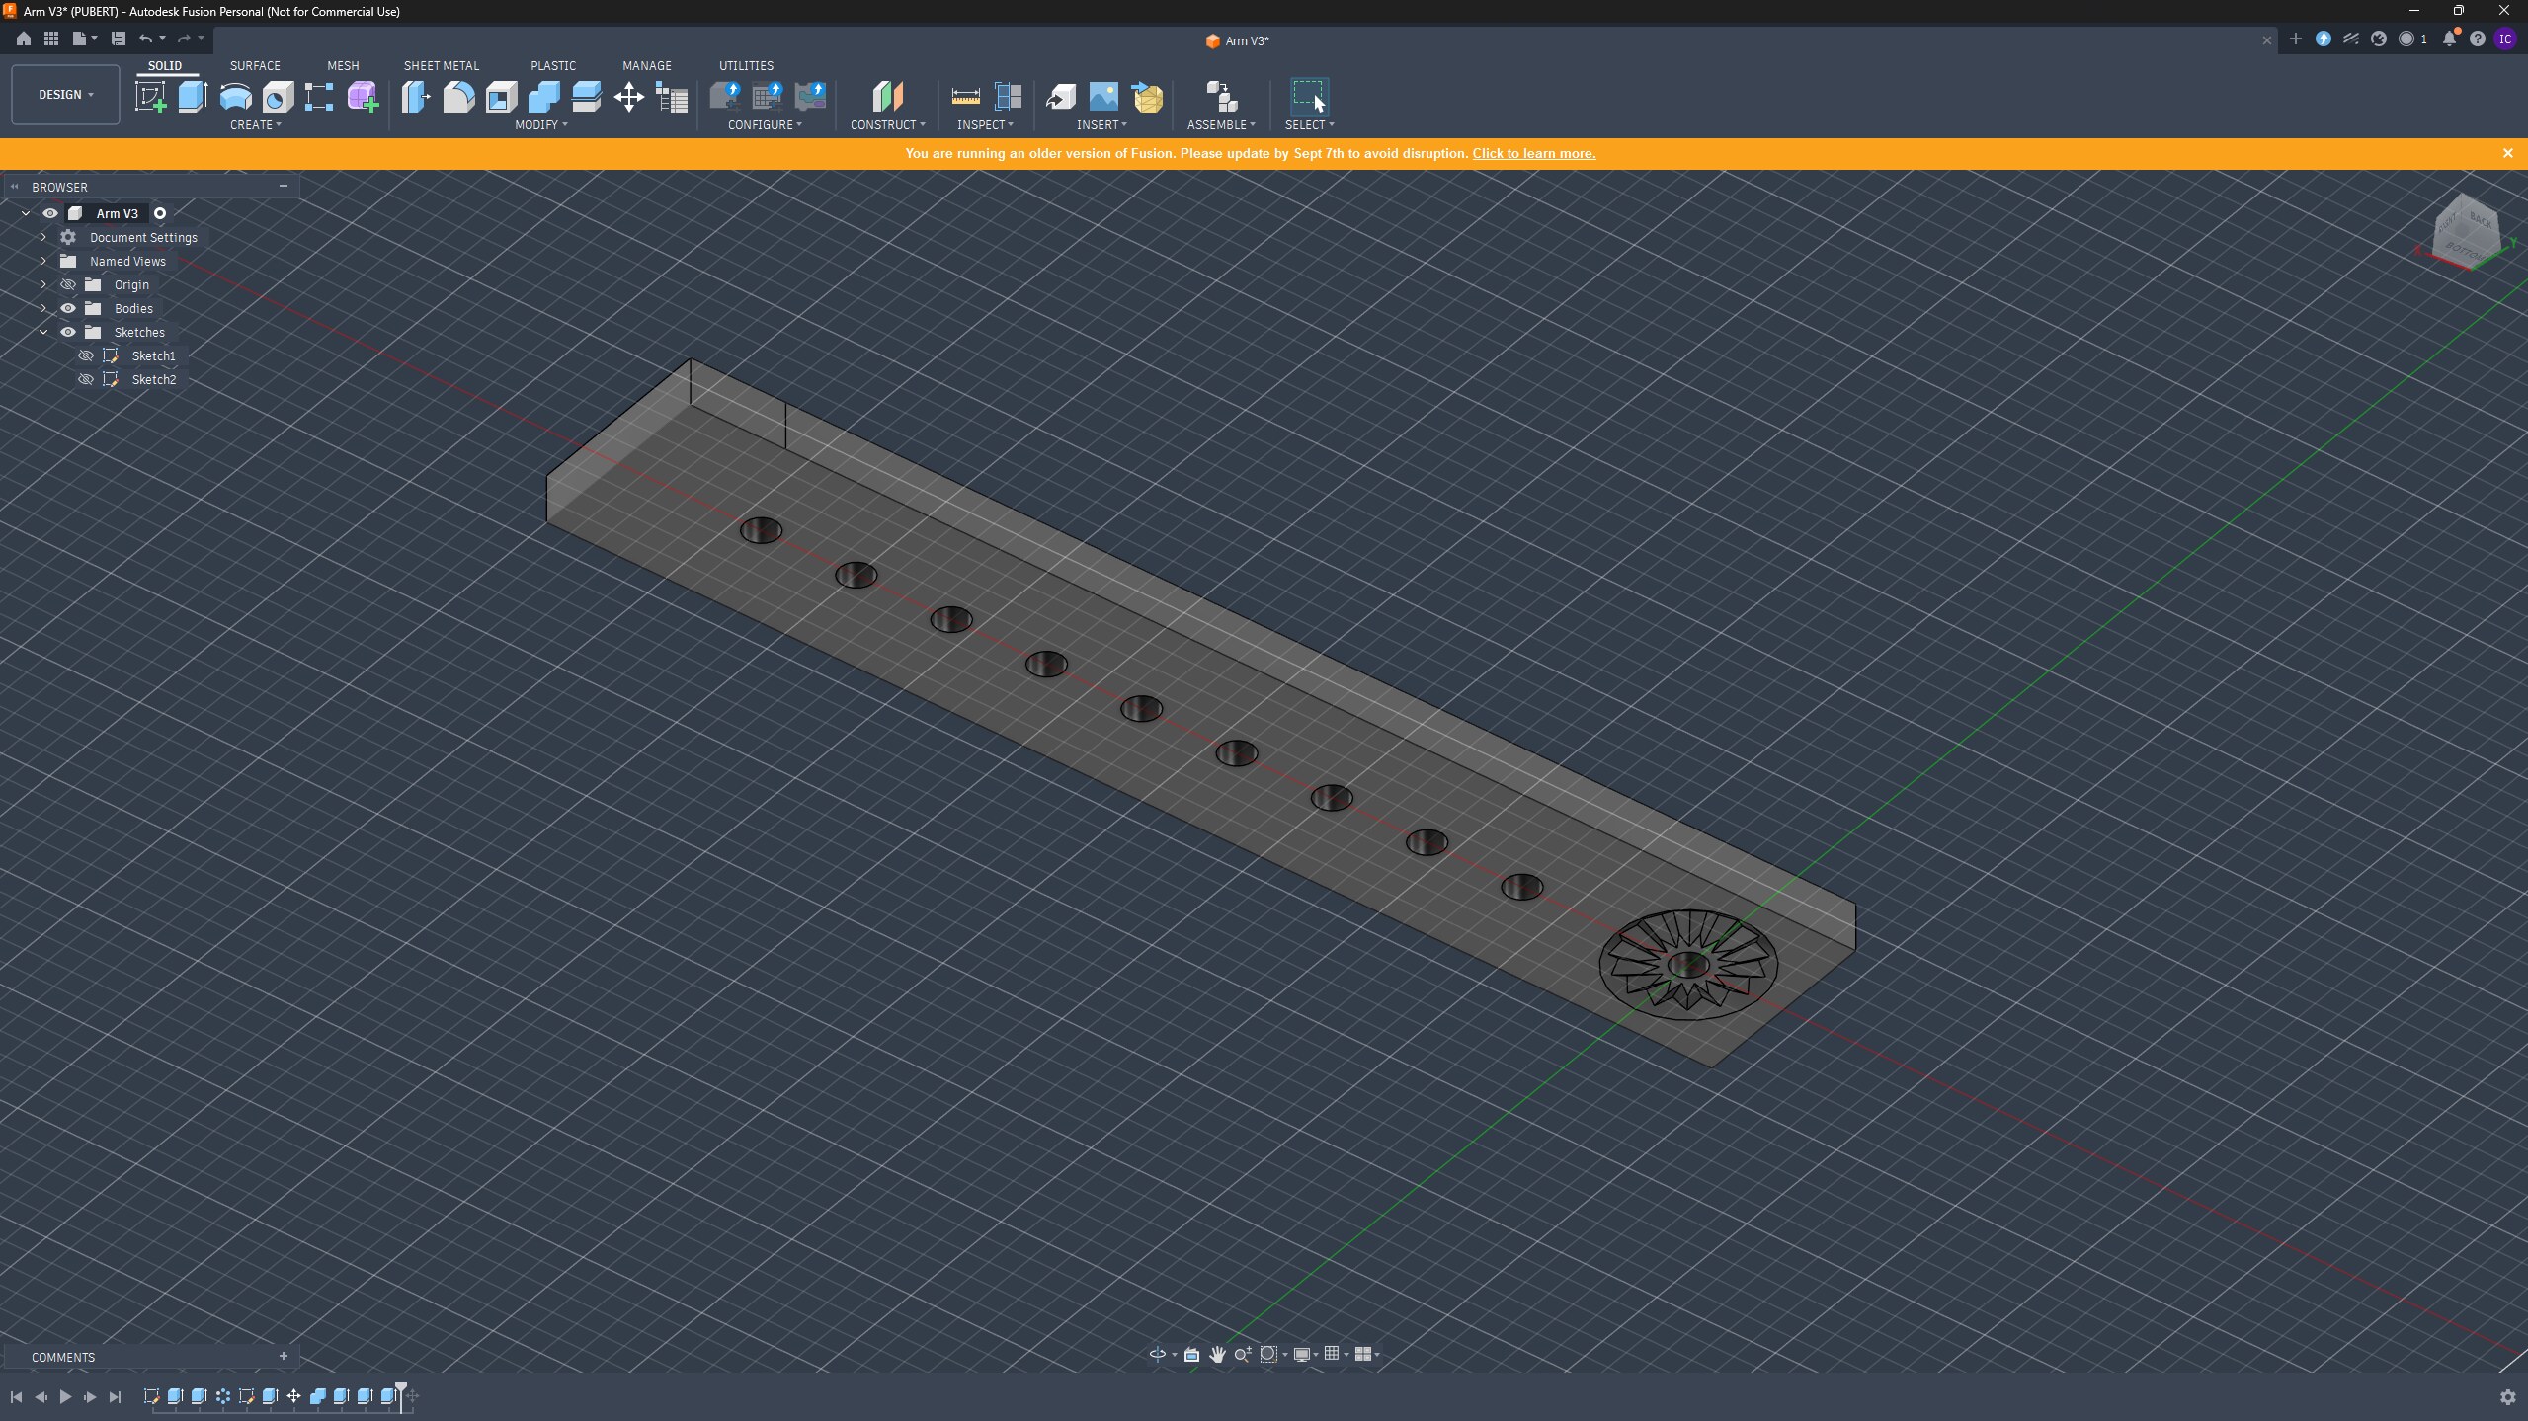Click the Look At camera icon

tap(1191, 1354)
